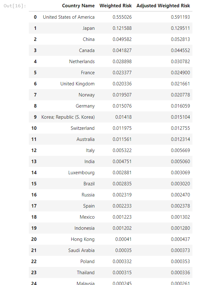Select the China country name cell
This screenshot has width=200, height=285.
[88, 39]
